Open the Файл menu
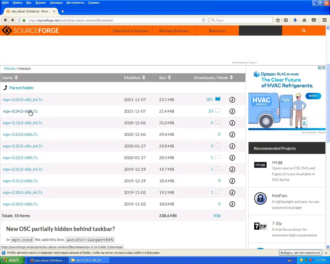Screen dimensions: 330x264 (x=5, y=3)
